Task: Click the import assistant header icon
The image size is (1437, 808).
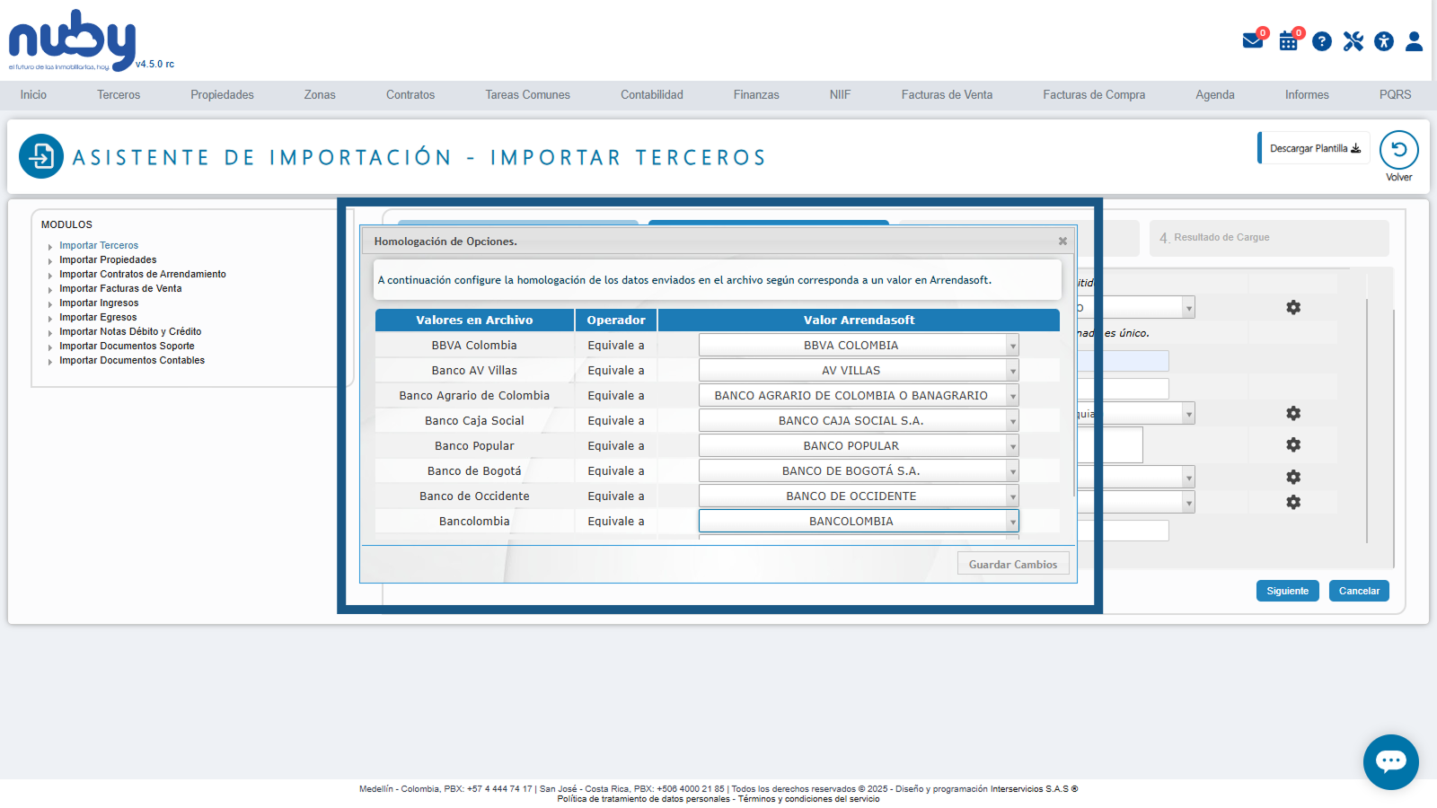Action: 41,156
